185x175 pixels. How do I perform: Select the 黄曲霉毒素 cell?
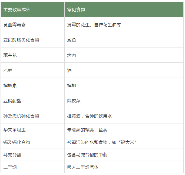15,25
